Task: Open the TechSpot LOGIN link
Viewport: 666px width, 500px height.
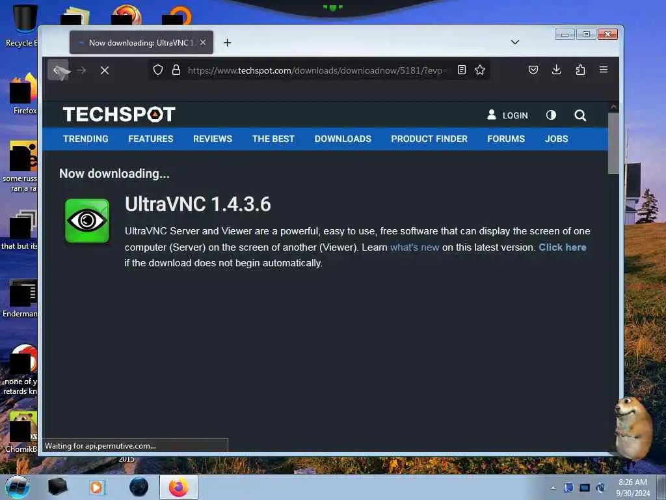Action: pos(507,115)
